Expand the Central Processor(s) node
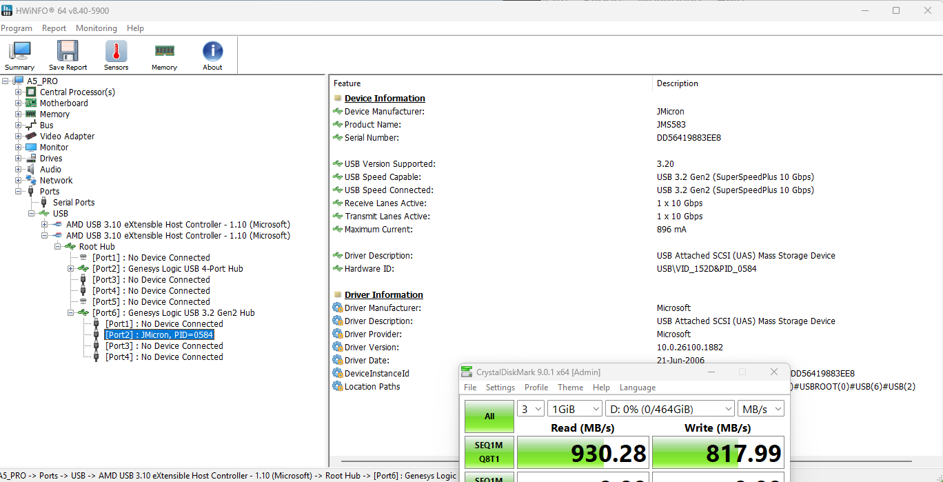This screenshot has width=943, height=482. click(19, 92)
